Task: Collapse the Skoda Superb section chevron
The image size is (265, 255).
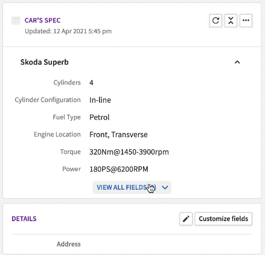Action: point(237,62)
